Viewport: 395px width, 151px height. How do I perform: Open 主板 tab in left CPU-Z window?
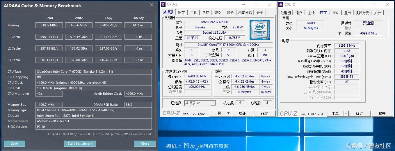193,12
